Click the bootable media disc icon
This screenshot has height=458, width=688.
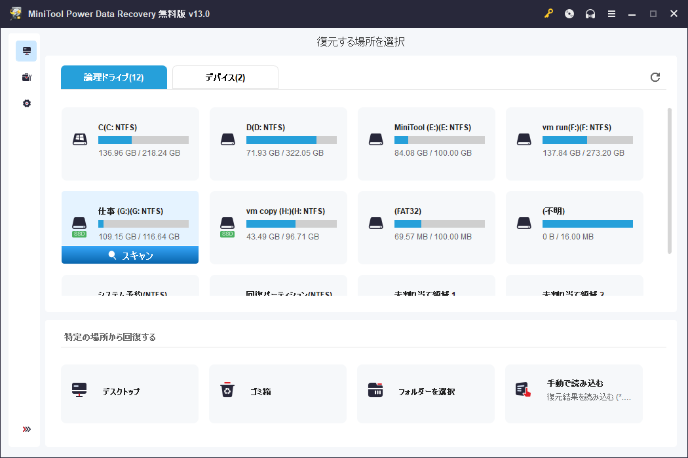tap(569, 14)
